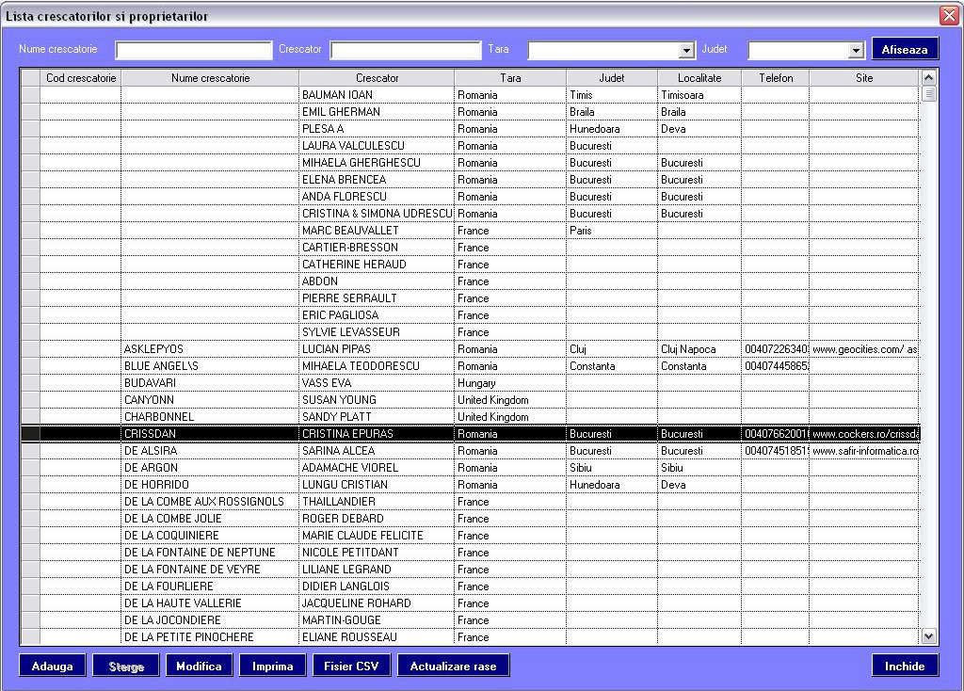Image resolution: width=964 pixels, height=691 pixels.
Task: Click the highlighted CRISSDAN cell
Action: click(210, 433)
